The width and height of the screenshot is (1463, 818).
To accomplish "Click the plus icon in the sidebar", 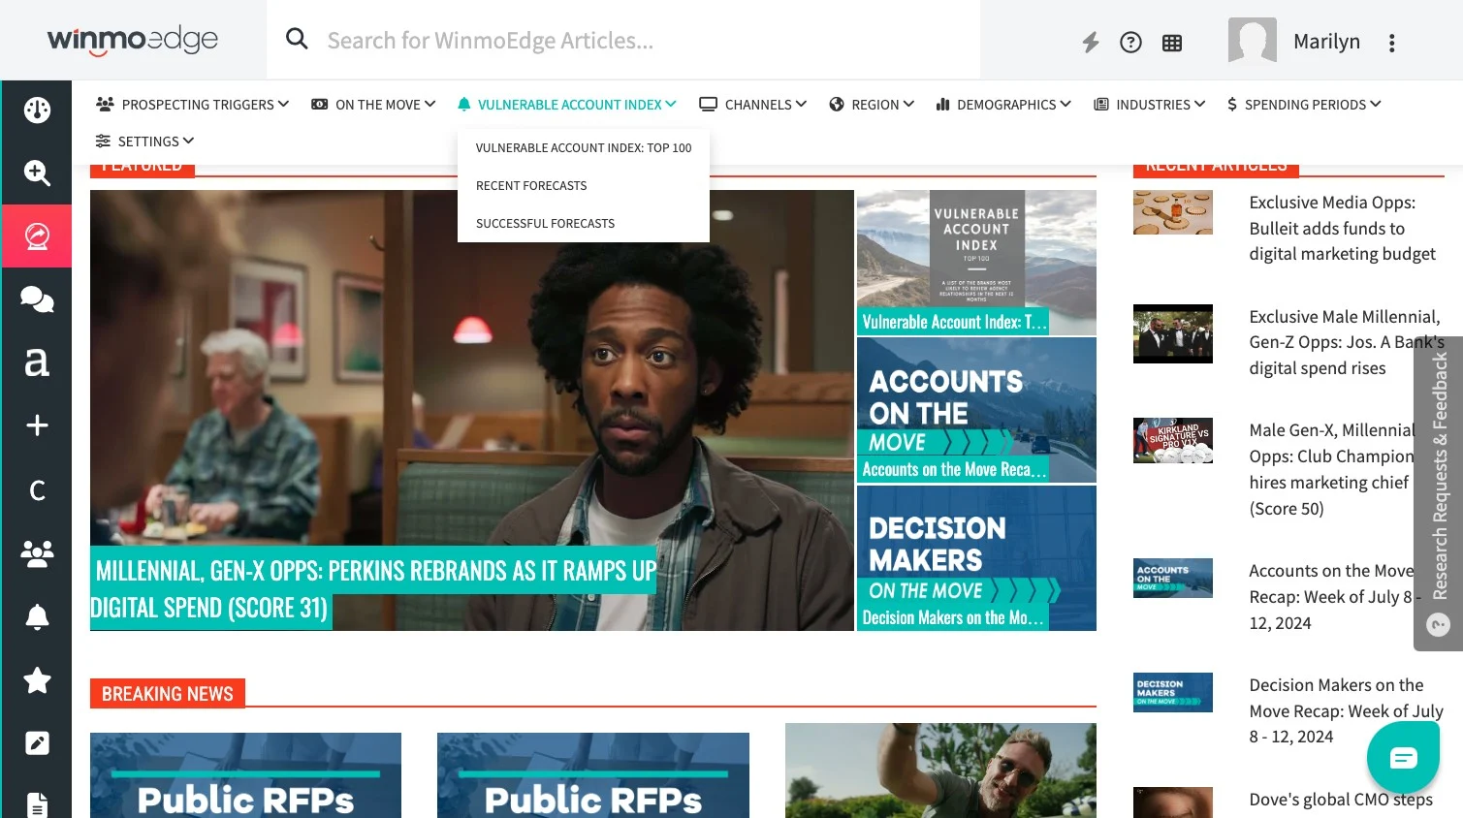I will (x=37, y=425).
